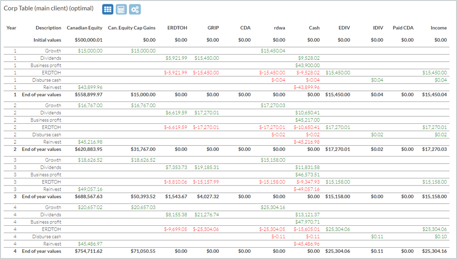
Task: Click the Corp Table (main client) title
Action: [48, 9]
